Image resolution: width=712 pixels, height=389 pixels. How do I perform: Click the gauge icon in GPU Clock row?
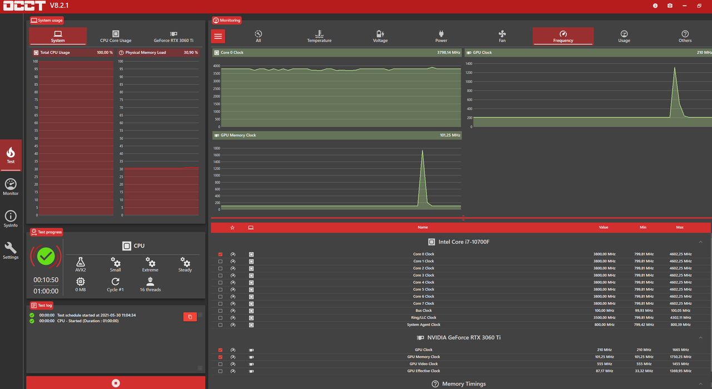click(233, 350)
